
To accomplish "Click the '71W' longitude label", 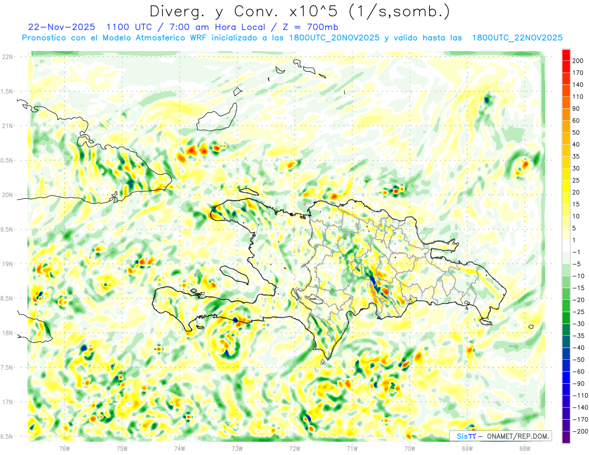I will pos(352,448).
